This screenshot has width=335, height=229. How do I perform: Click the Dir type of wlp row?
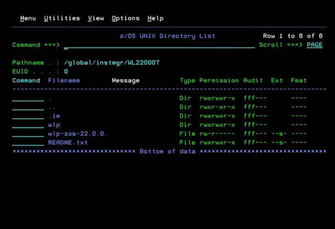point(185,125)
